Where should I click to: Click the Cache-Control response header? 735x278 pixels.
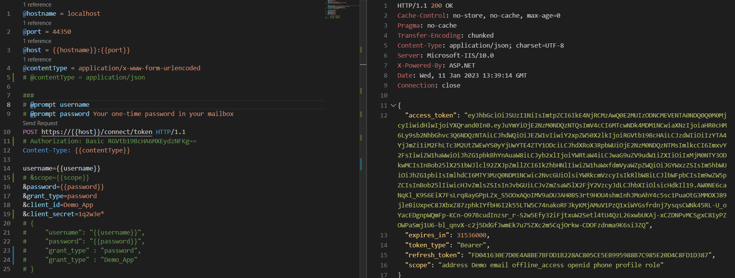[x=479, y=16]
